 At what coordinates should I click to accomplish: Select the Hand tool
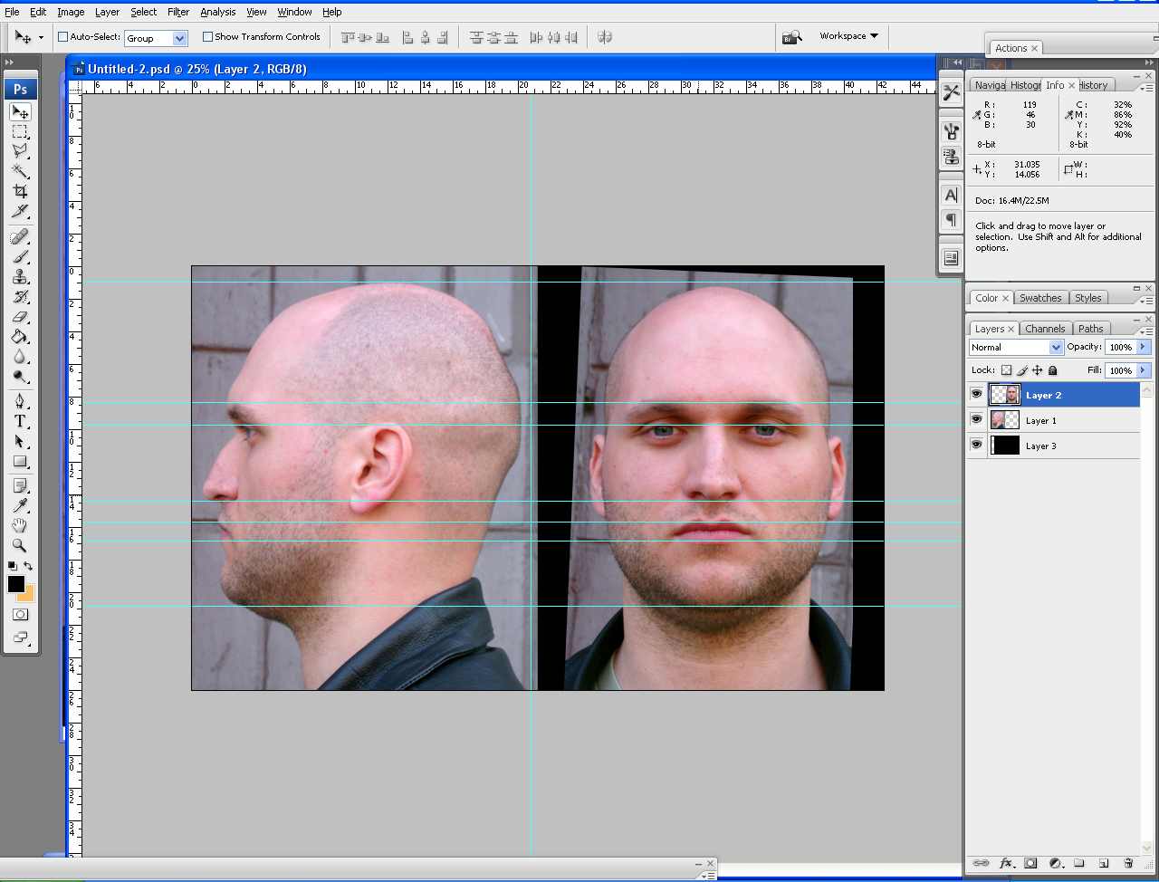pos(20,525)
